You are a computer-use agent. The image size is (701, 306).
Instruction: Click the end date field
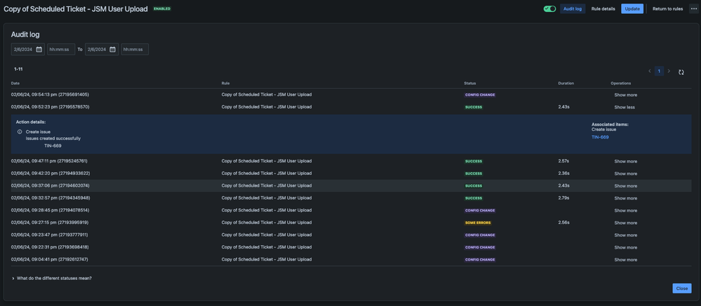coord(102,50)
